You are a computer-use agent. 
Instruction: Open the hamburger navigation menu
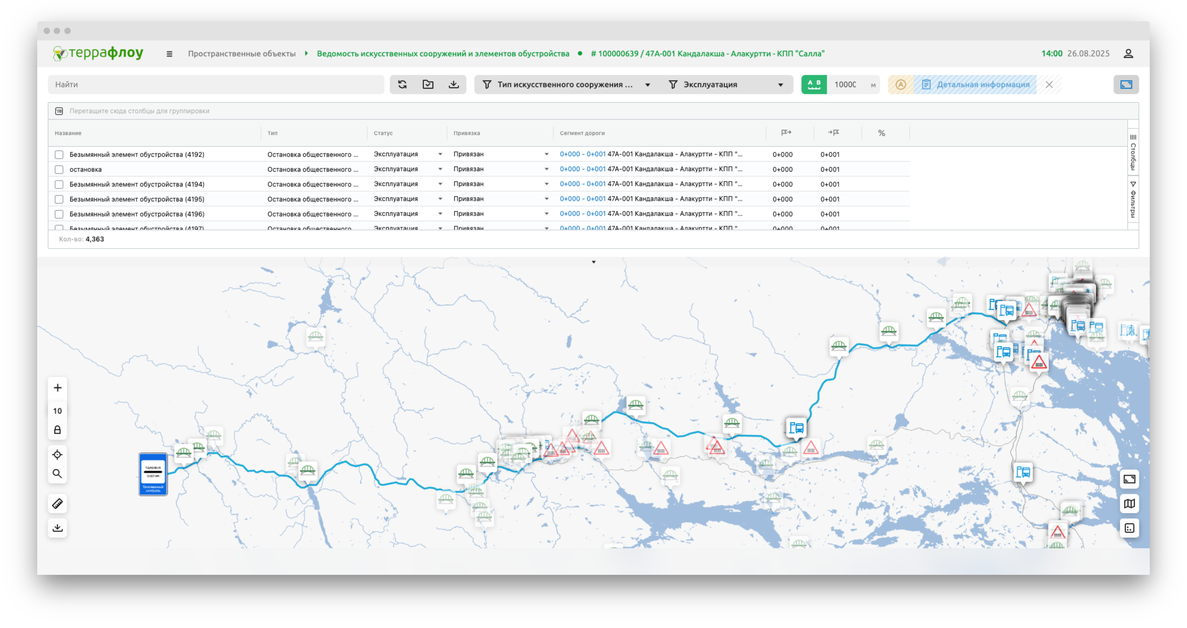[x=170, y=54]
